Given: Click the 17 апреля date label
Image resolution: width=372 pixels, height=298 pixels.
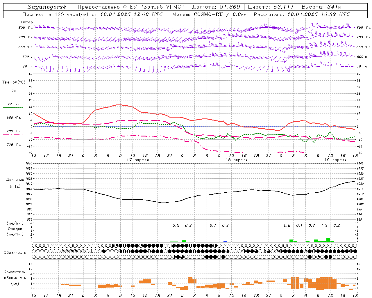Looking at the screenshot, I should click(138, 160).
